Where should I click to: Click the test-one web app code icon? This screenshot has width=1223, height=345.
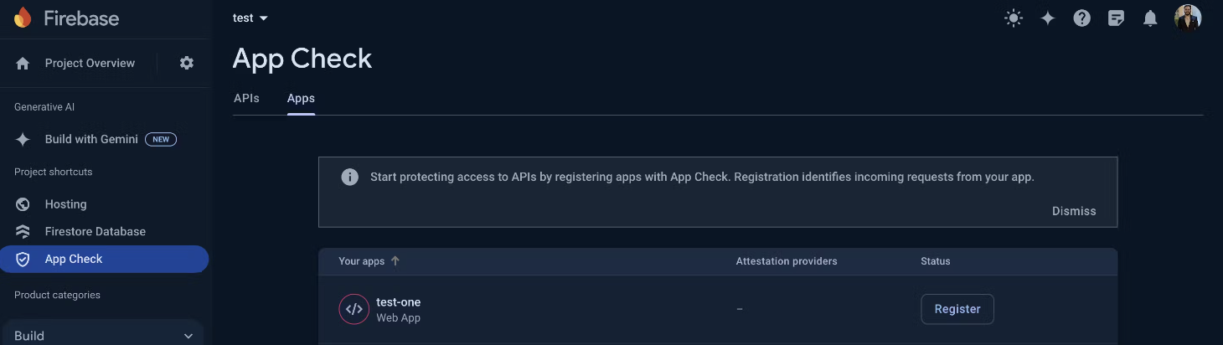(x=354, y=309)
